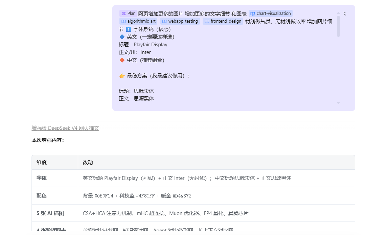The image size is (365, 235).
Task: Click the scroll-down arrow in message box
Action: [339, 103]
